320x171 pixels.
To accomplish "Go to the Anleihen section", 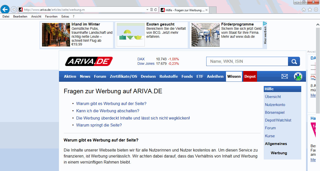I will point(215,76).
